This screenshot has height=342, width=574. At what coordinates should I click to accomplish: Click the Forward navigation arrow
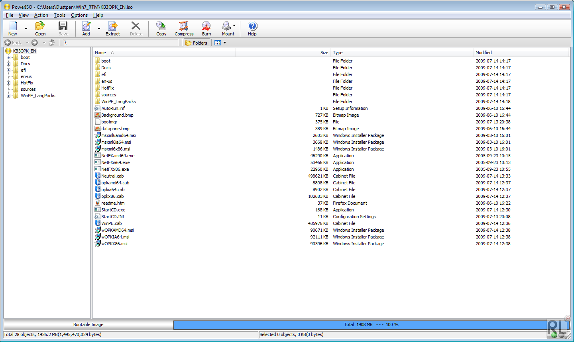click(35, 43)
